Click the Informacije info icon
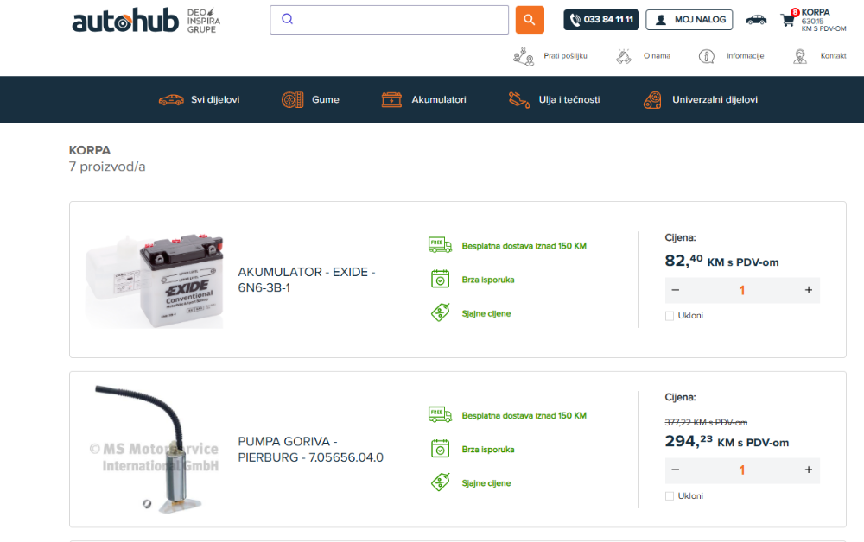 tap(707, 56)
